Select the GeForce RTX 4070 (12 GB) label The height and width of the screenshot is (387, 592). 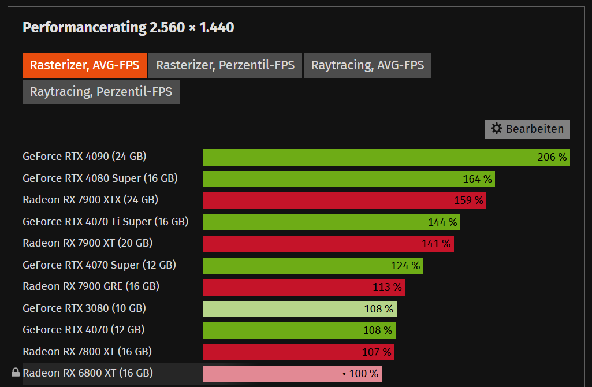83,330
